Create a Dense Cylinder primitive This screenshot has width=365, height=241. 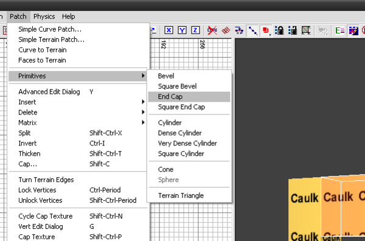189,133
